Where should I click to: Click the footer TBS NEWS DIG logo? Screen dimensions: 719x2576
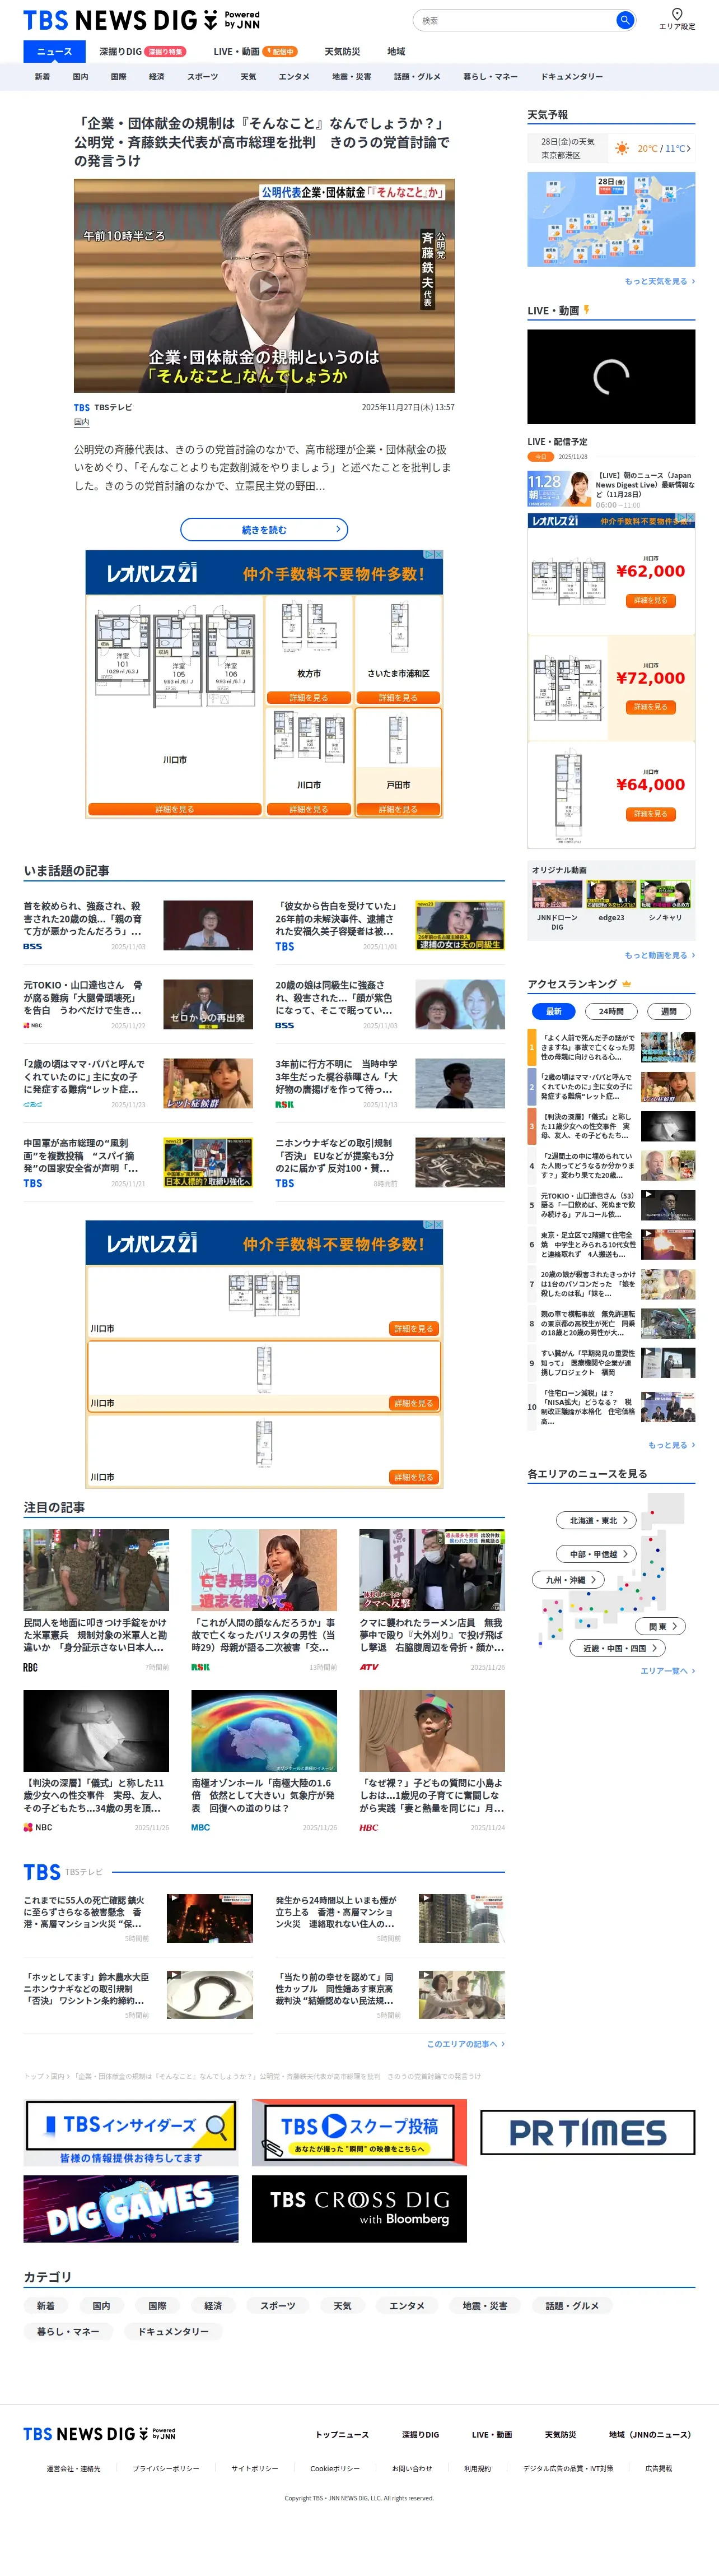99,2434
